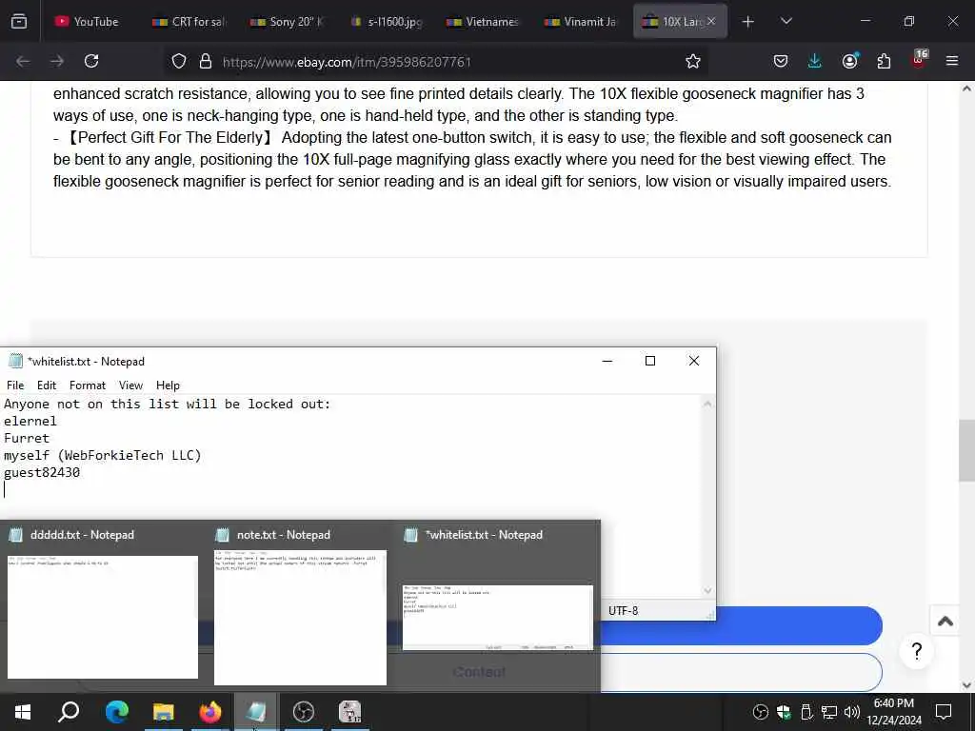Open Windows Security tray icon

[784, 712]
